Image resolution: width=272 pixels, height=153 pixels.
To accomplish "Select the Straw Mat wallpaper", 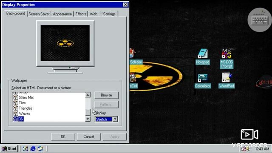I will (26, 97).
